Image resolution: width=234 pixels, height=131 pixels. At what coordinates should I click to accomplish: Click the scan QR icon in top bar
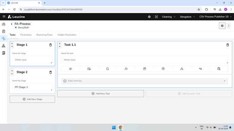tap(156, 17)
